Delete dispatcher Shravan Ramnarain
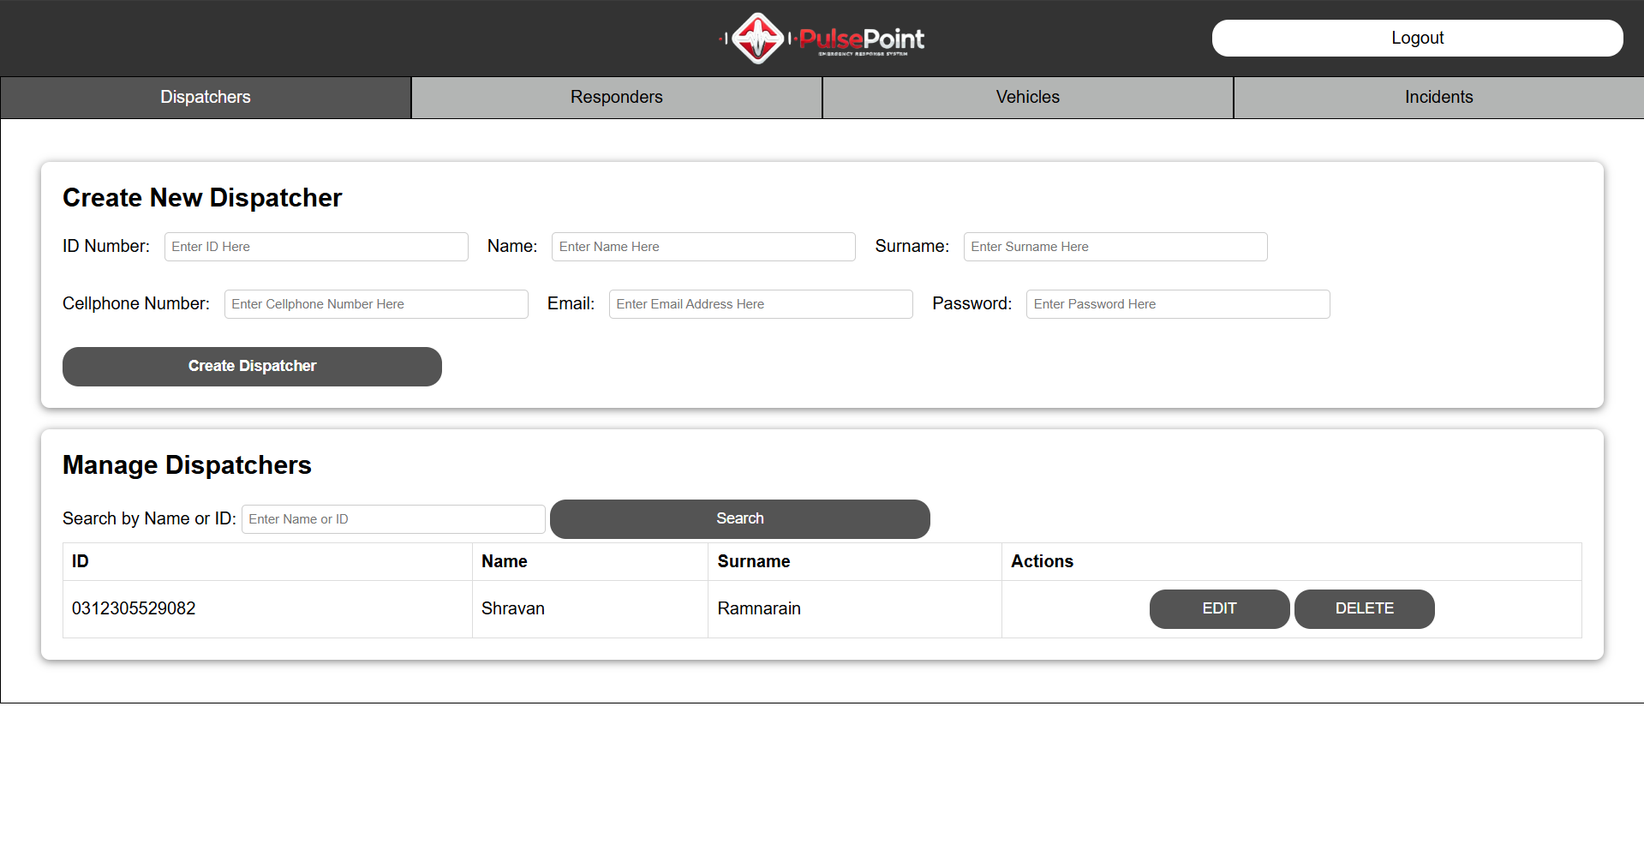1644x844 pixels. tap(1365, 609)
